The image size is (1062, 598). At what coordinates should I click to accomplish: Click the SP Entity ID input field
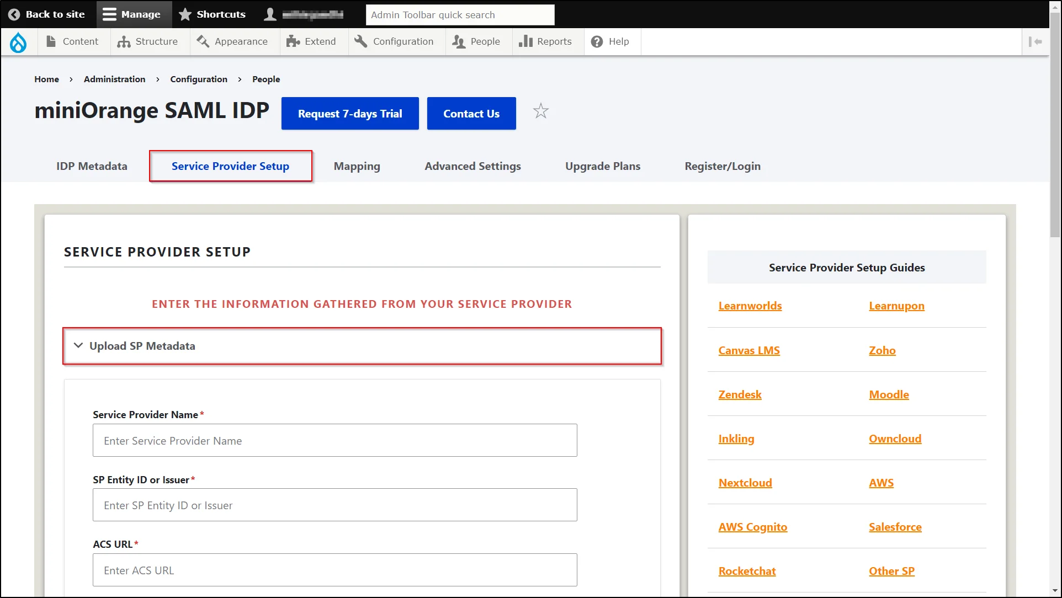pyautogui.click(x=335, y=505)
